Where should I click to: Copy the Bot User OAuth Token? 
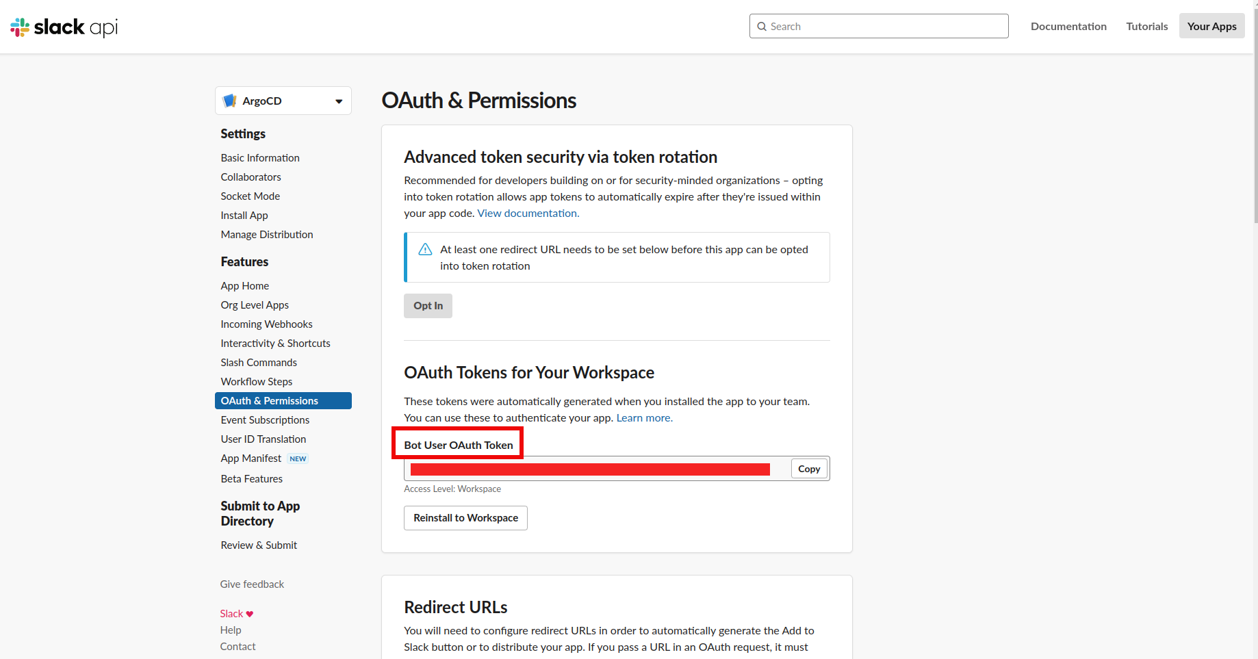point(809,469)
